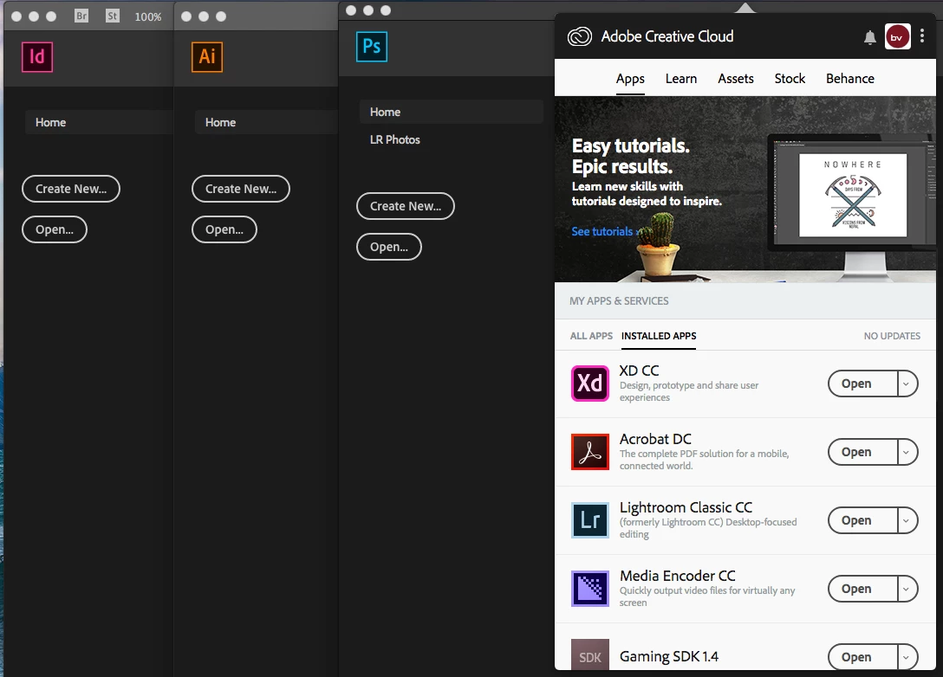Viewport: 943px width, 677px height.
Task: Switch to the Assets tab
Action: [x=736, y=79]
